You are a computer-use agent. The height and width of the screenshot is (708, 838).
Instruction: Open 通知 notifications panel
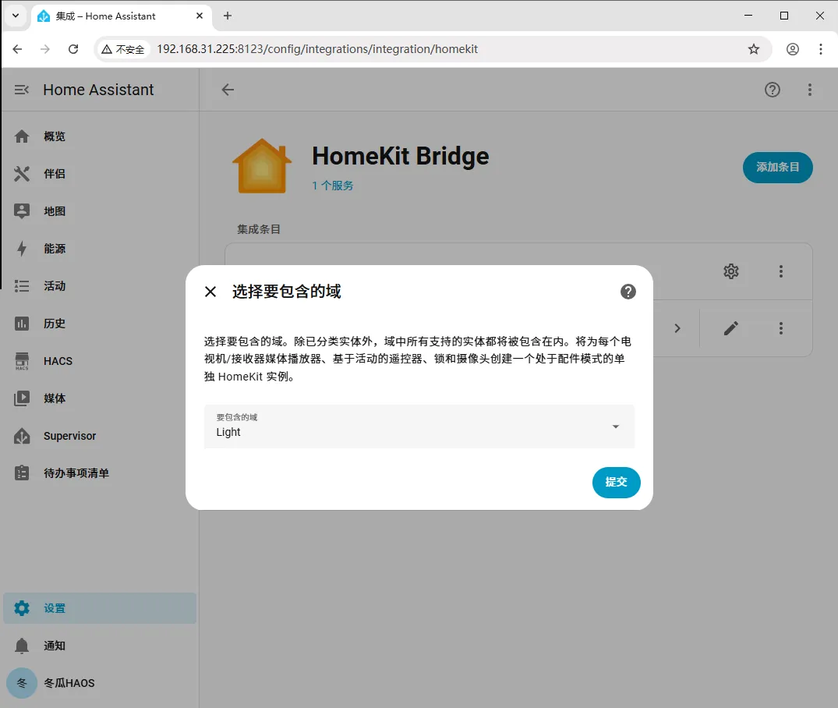point(100,646)
